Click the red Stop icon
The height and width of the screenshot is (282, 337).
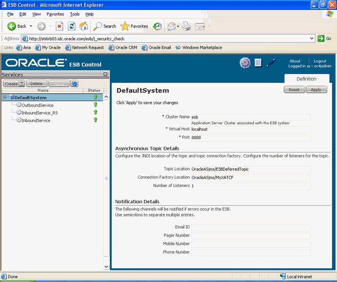[x=59, y=26]
